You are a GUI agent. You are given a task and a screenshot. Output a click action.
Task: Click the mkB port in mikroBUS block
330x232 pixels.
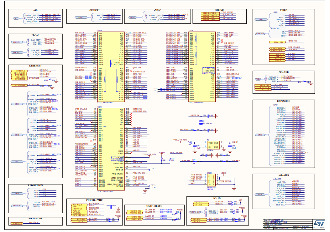pyautogui.click(x=260, y=195)
